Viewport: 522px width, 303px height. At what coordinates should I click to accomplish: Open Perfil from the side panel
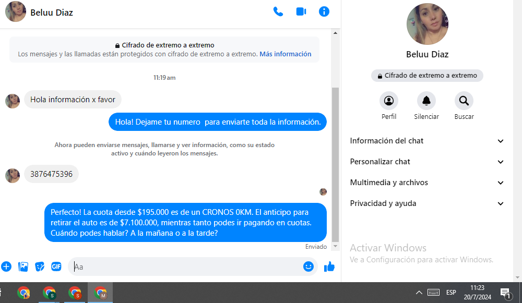[389, 101]
